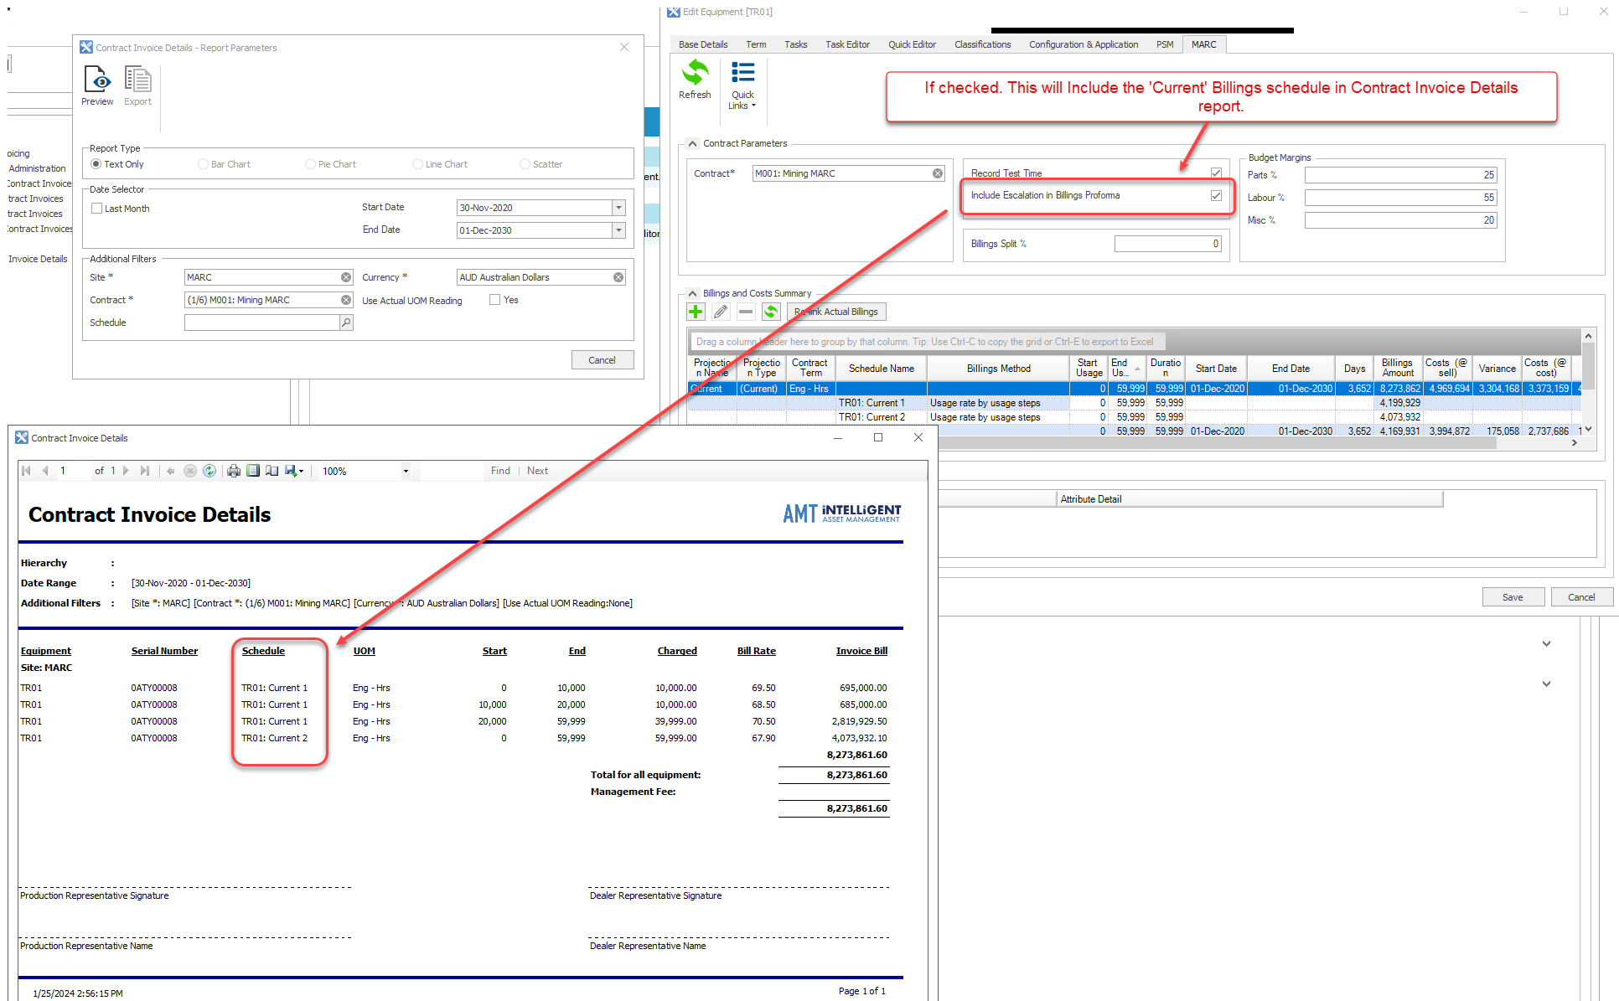The height and width of the screenshot is (1001, 1619).
Task: Enable the Last Month date selector
Action: [97, 208]
